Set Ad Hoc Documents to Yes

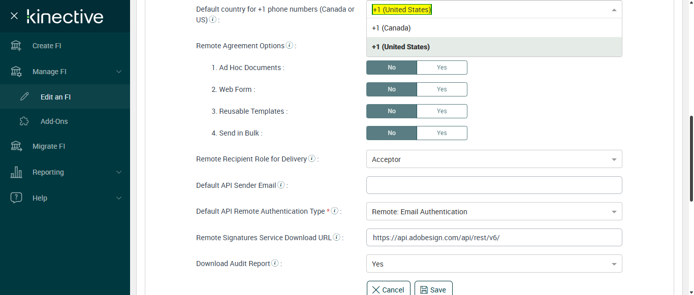pyautogui.click(x=441, y=68)
